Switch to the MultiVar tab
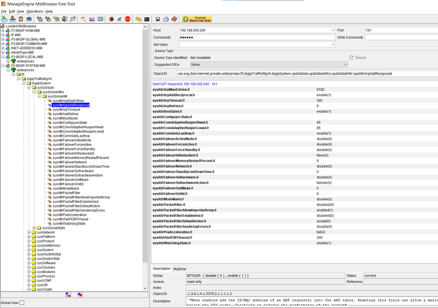 pyautogui.click(x=179, y=268)
